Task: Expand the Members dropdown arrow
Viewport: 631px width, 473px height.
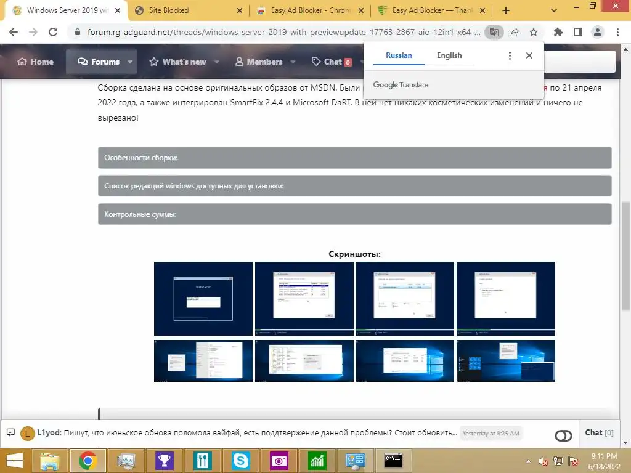Action: pyautogui.click(x=293, y=62)
